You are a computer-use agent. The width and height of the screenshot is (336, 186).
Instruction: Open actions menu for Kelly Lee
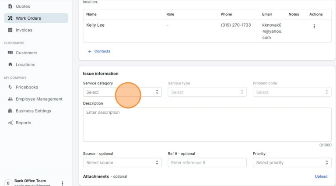(314, 27)
